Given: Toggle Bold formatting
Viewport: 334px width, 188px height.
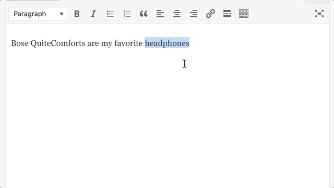Looking at the screenshot, I should [x=77, y=14].
